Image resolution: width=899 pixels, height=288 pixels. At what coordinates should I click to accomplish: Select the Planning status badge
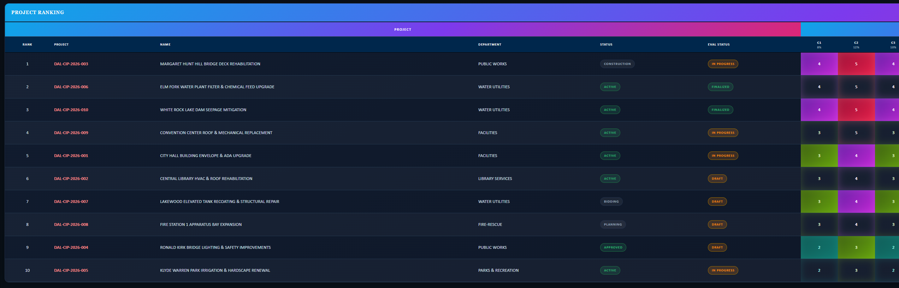[613, 224]
